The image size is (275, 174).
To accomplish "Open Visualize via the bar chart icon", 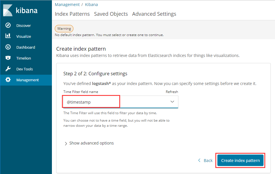I will click(8, 36).
